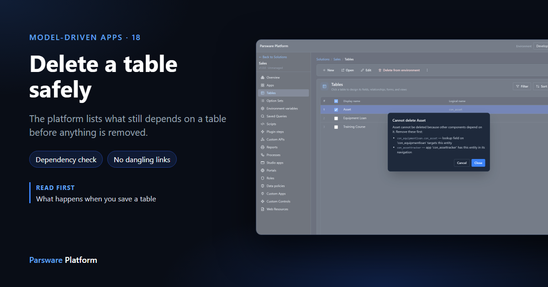Click con_equipmentloan.con_asset dependency text
The height and width of the screenshot is (287, 548).
coord(417,138)
